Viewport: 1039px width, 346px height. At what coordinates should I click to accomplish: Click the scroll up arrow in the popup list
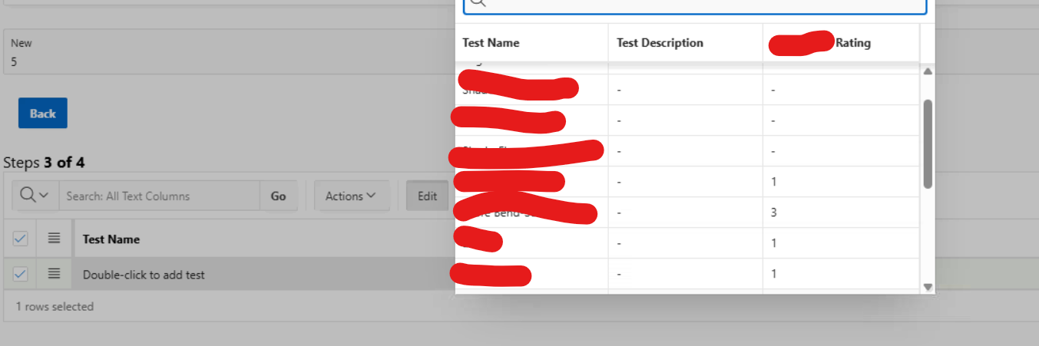point(927,71)
